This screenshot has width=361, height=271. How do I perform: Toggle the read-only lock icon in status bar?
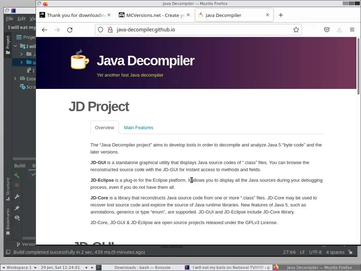click(x=350, y=252)
